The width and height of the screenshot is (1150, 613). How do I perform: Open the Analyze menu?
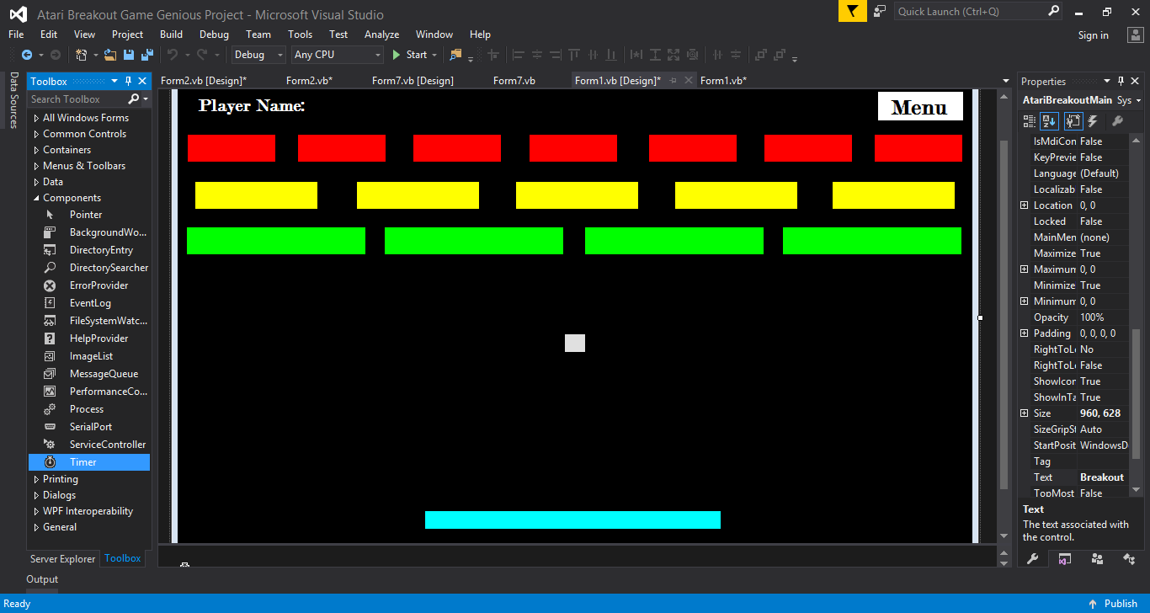[x=381, y=35]
